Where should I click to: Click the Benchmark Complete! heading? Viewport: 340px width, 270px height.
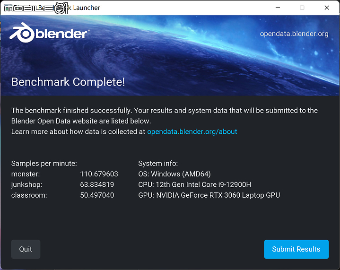(x=68, y=82)
